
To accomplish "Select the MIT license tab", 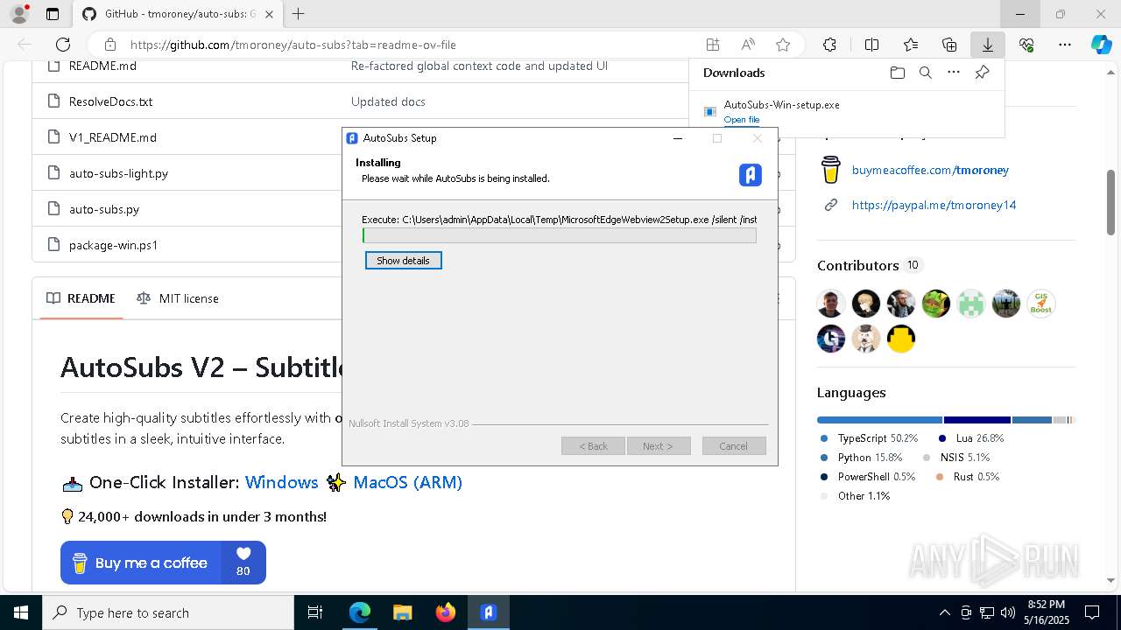I will tap(178, 298).
